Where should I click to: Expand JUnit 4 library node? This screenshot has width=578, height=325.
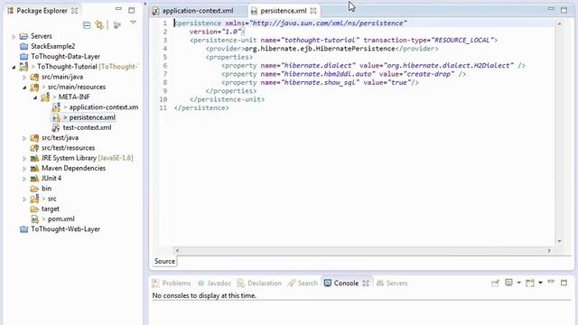point(24,179)
